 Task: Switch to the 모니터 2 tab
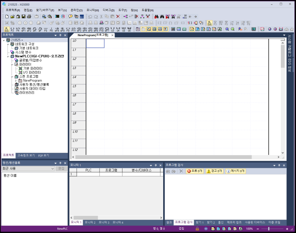[90, 222]
